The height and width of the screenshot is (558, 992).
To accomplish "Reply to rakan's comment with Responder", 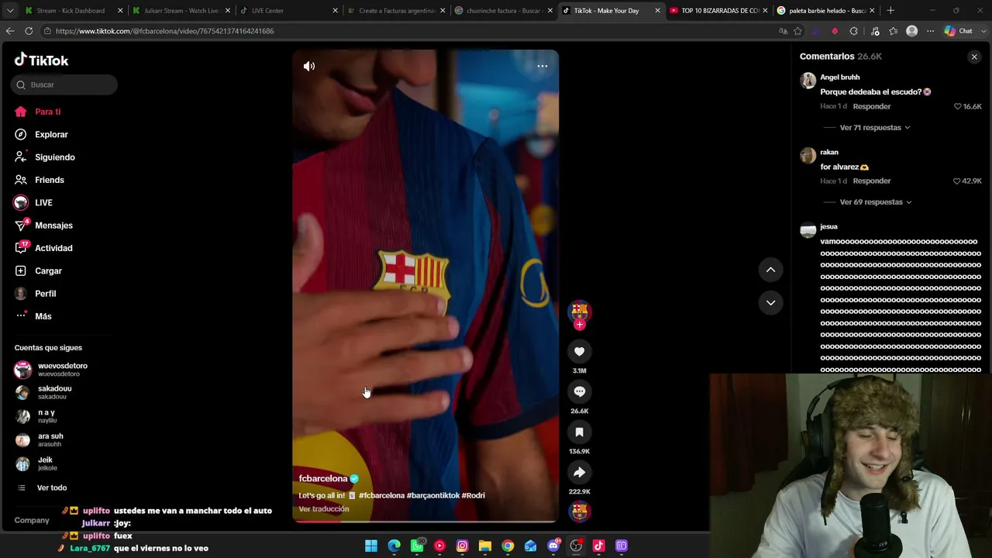I will click(872, 181).
